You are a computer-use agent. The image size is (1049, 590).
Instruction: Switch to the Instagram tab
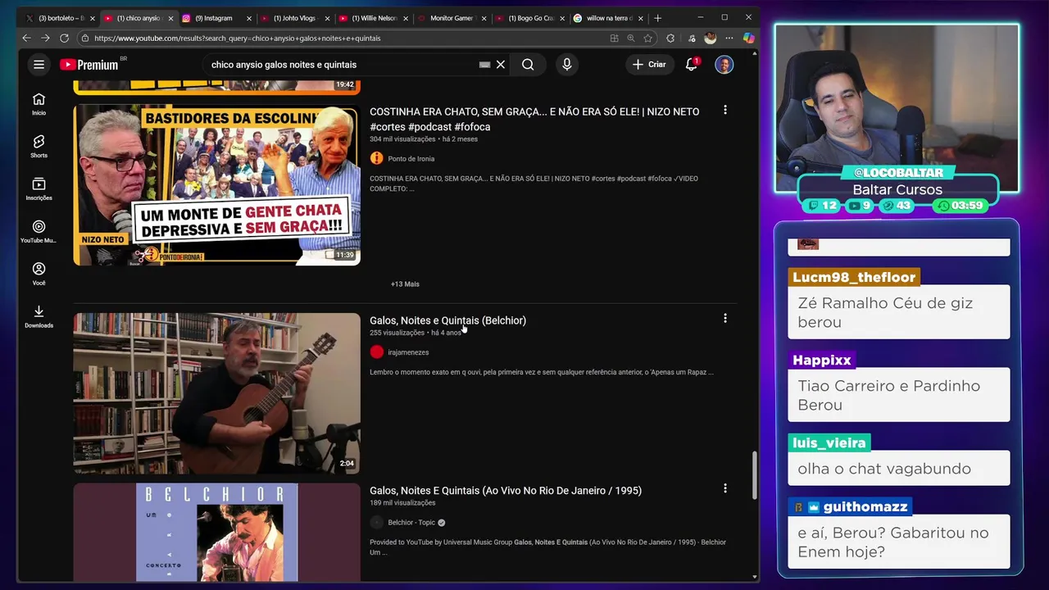click(x=213, y=18)
